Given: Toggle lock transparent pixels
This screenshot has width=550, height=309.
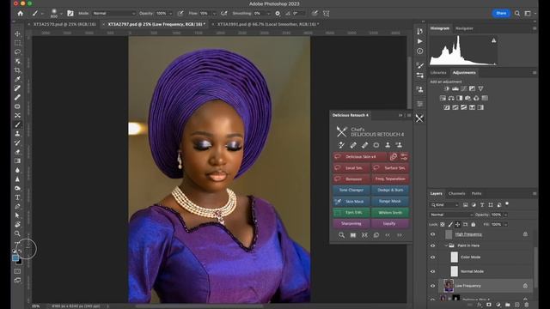Looking at the screenshot, I should click(443, 225).
